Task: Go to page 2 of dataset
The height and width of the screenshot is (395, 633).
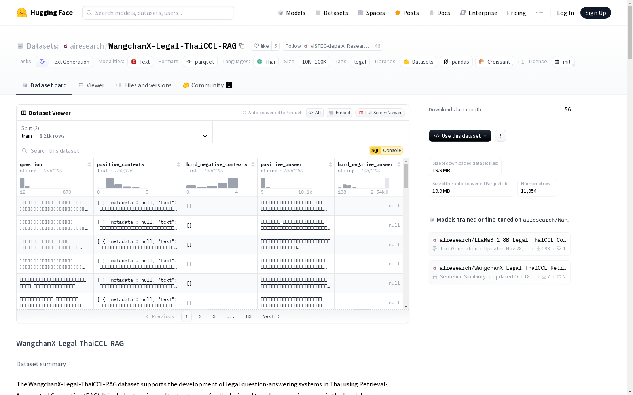Action: click(201, 316)
